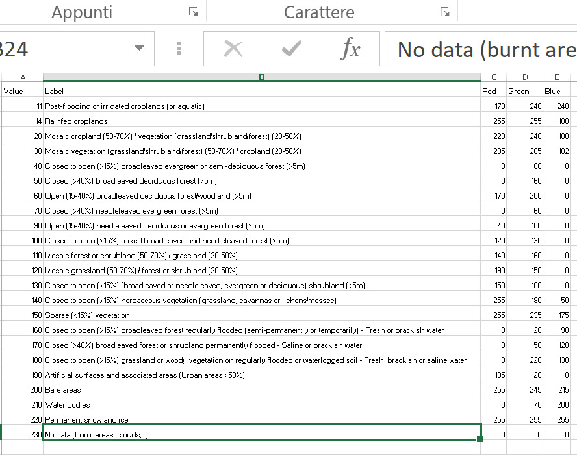The height and width of the screenshot is (455, 577).
Task: Click the Red header cell
Action: (494, 91)
